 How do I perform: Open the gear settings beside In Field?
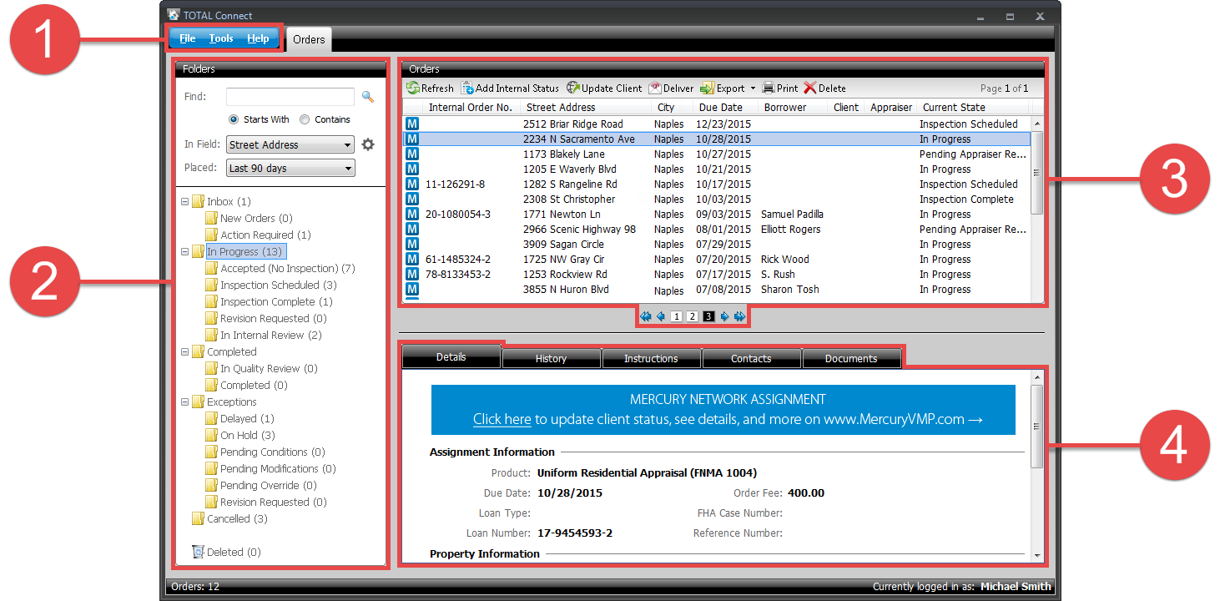[x=368, y=144]
